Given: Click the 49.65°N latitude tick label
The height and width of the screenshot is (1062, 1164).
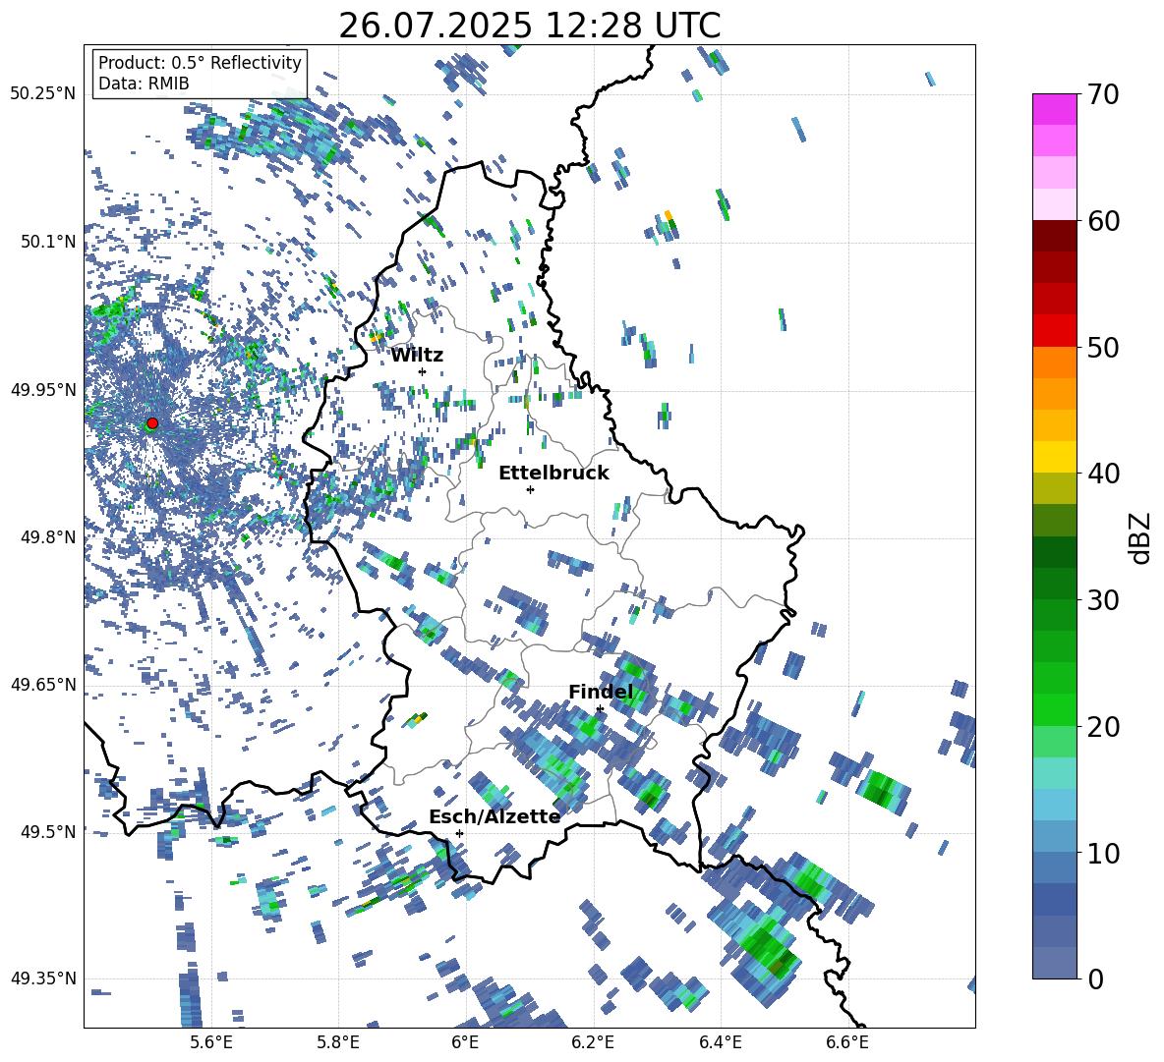Looking at the screenshot, I should (x=43, y=684).
